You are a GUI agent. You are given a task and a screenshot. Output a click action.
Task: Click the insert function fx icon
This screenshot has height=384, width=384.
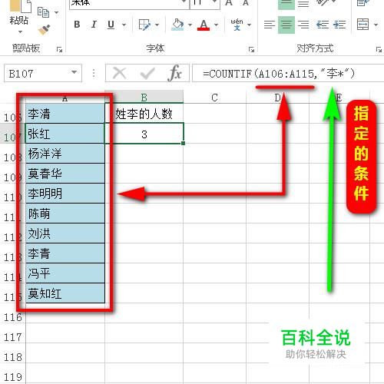coord(175,74)
